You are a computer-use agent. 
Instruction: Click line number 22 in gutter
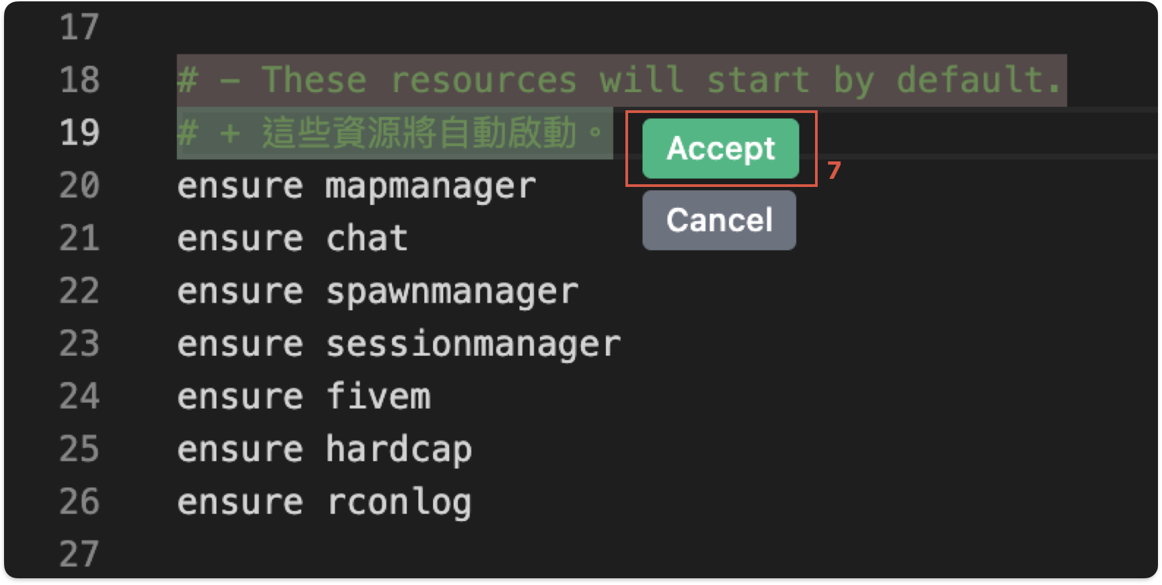(x=79, y=291)
